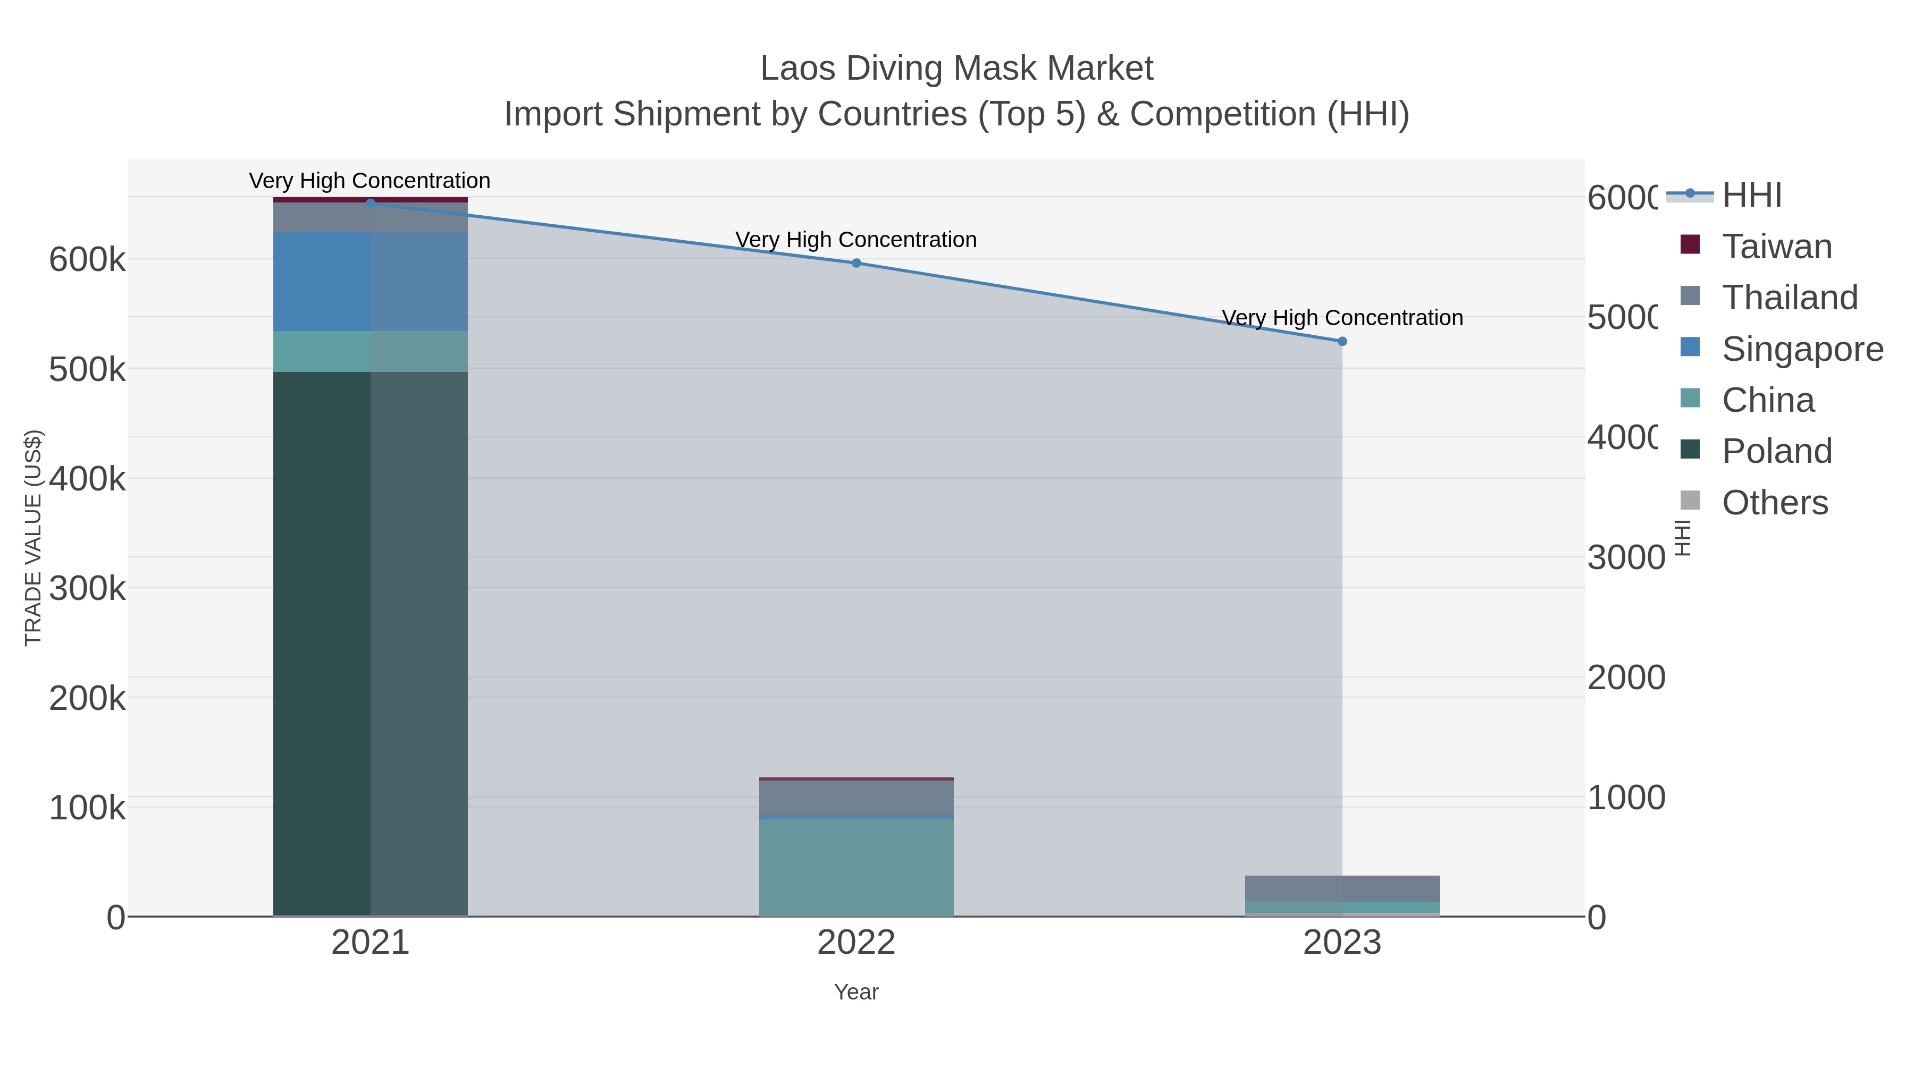Click the 300k trade value axis tick
1914x1076 pixels.
point(87,589)
